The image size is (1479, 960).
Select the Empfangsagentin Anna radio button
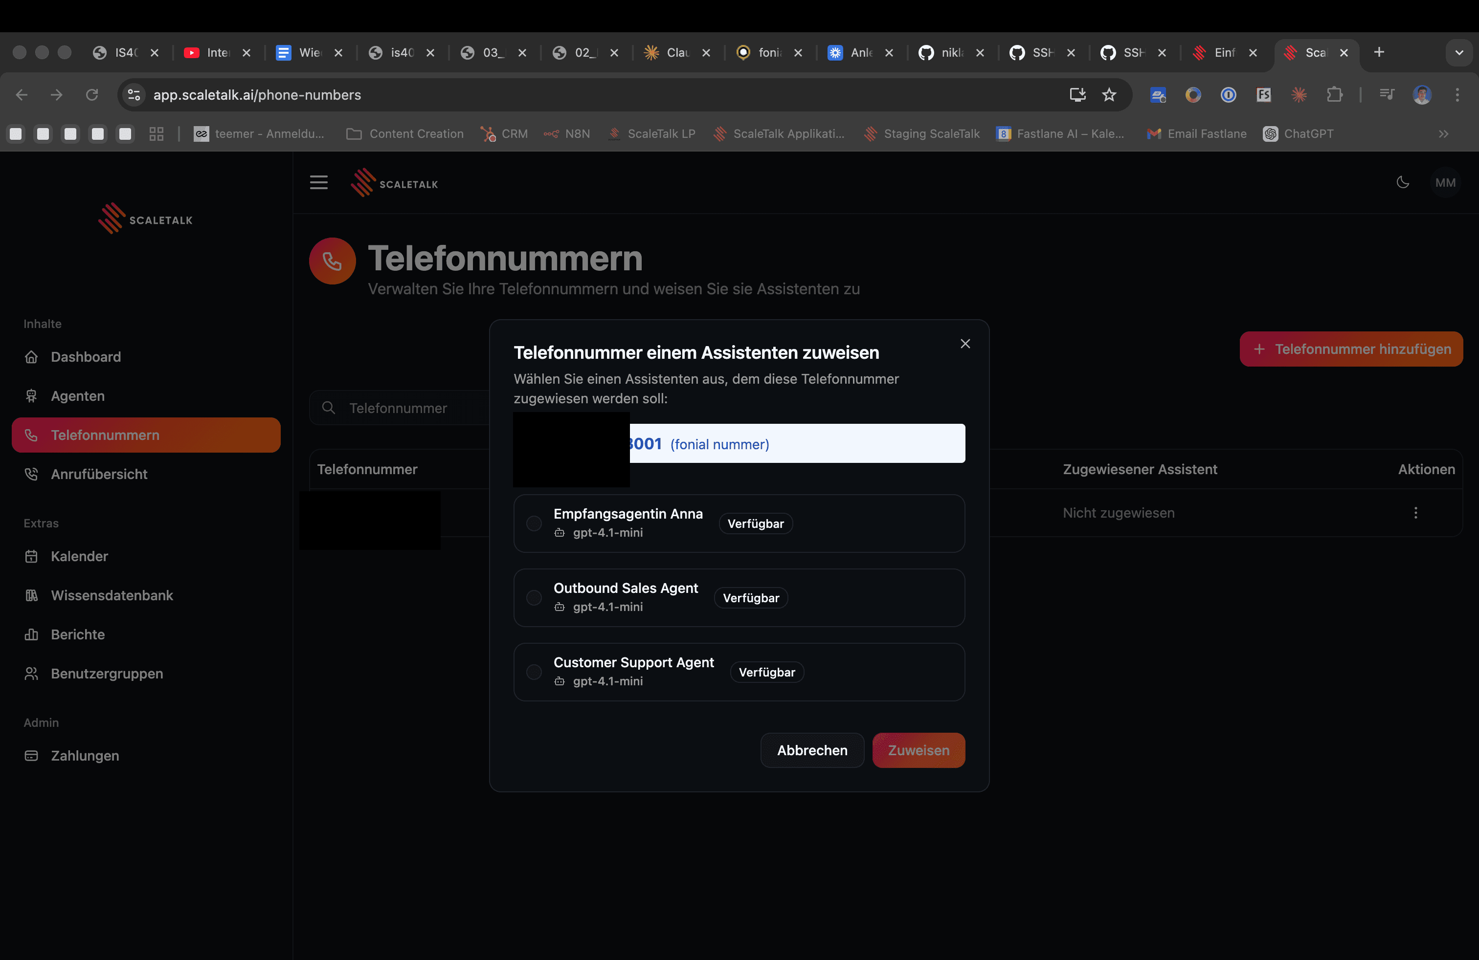click(x=534, y=524)
